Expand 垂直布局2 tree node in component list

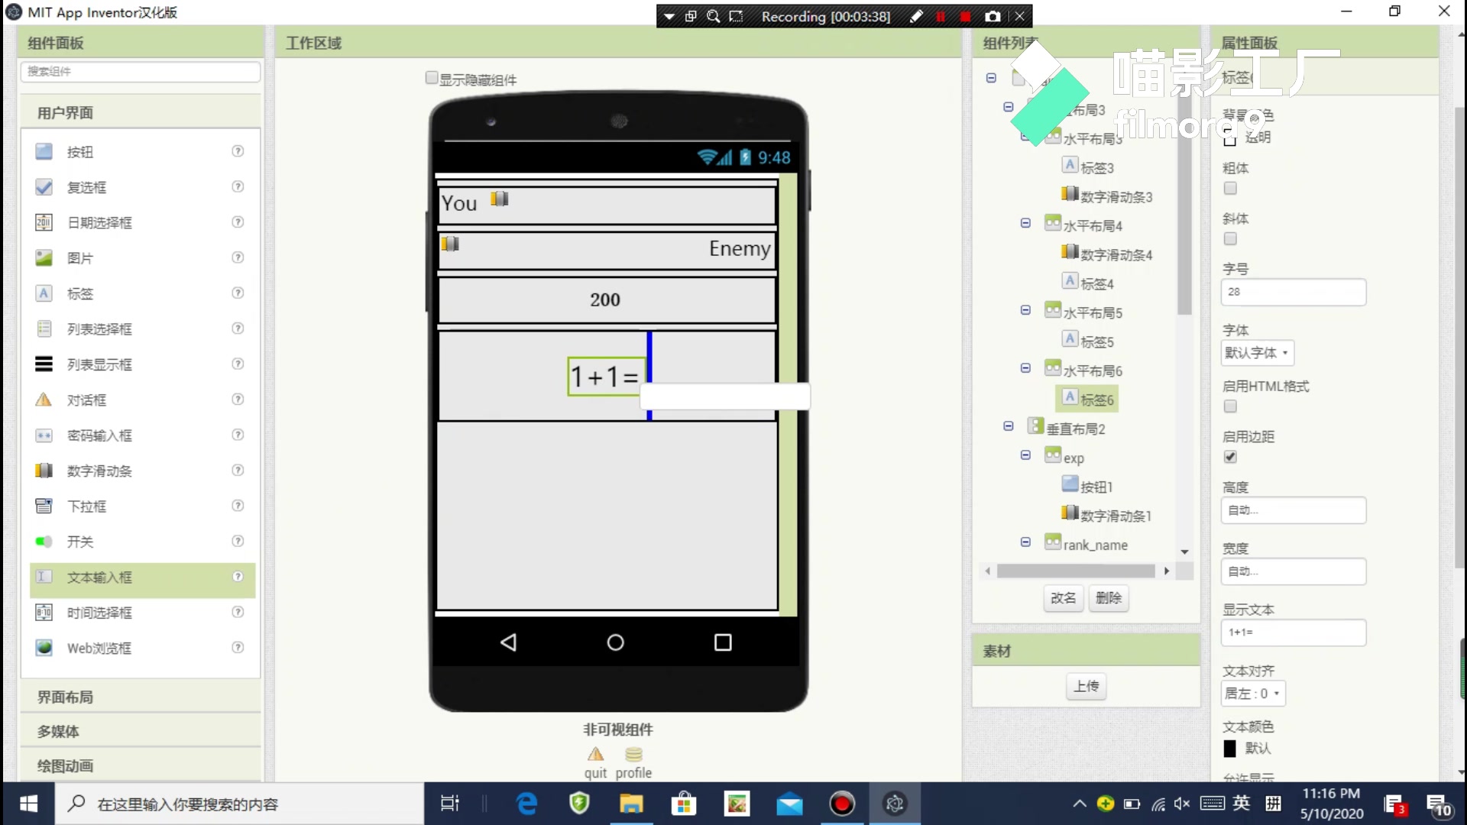pos(1009,425)
